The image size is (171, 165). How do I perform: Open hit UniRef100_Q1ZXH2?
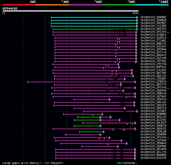[153, 120]
